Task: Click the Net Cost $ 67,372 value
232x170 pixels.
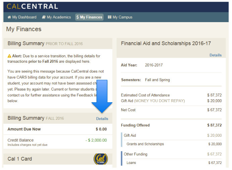Action: (x=214, y=110)
